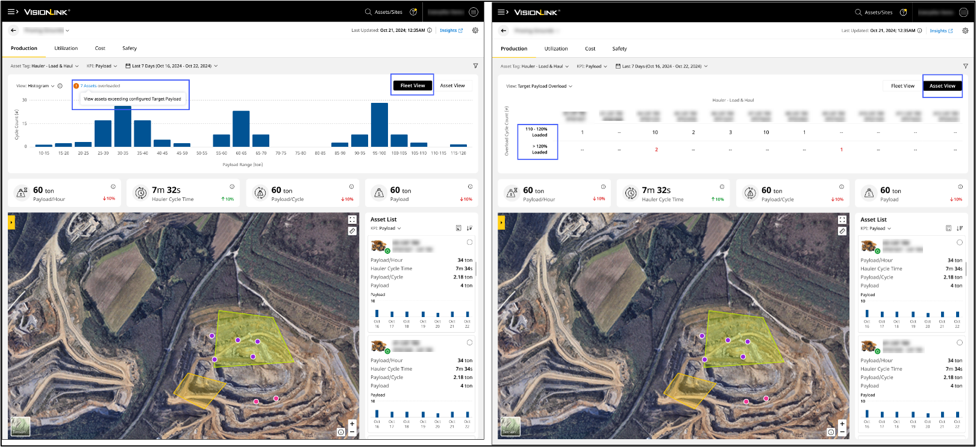Click filter funnel icon in left dashboard
The image size is (976, 447).
pos(475,66)
